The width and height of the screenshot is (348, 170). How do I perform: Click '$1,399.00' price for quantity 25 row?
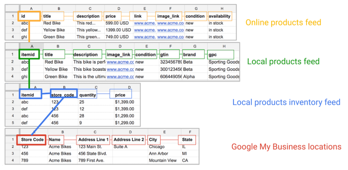click(x=125, y=102)
